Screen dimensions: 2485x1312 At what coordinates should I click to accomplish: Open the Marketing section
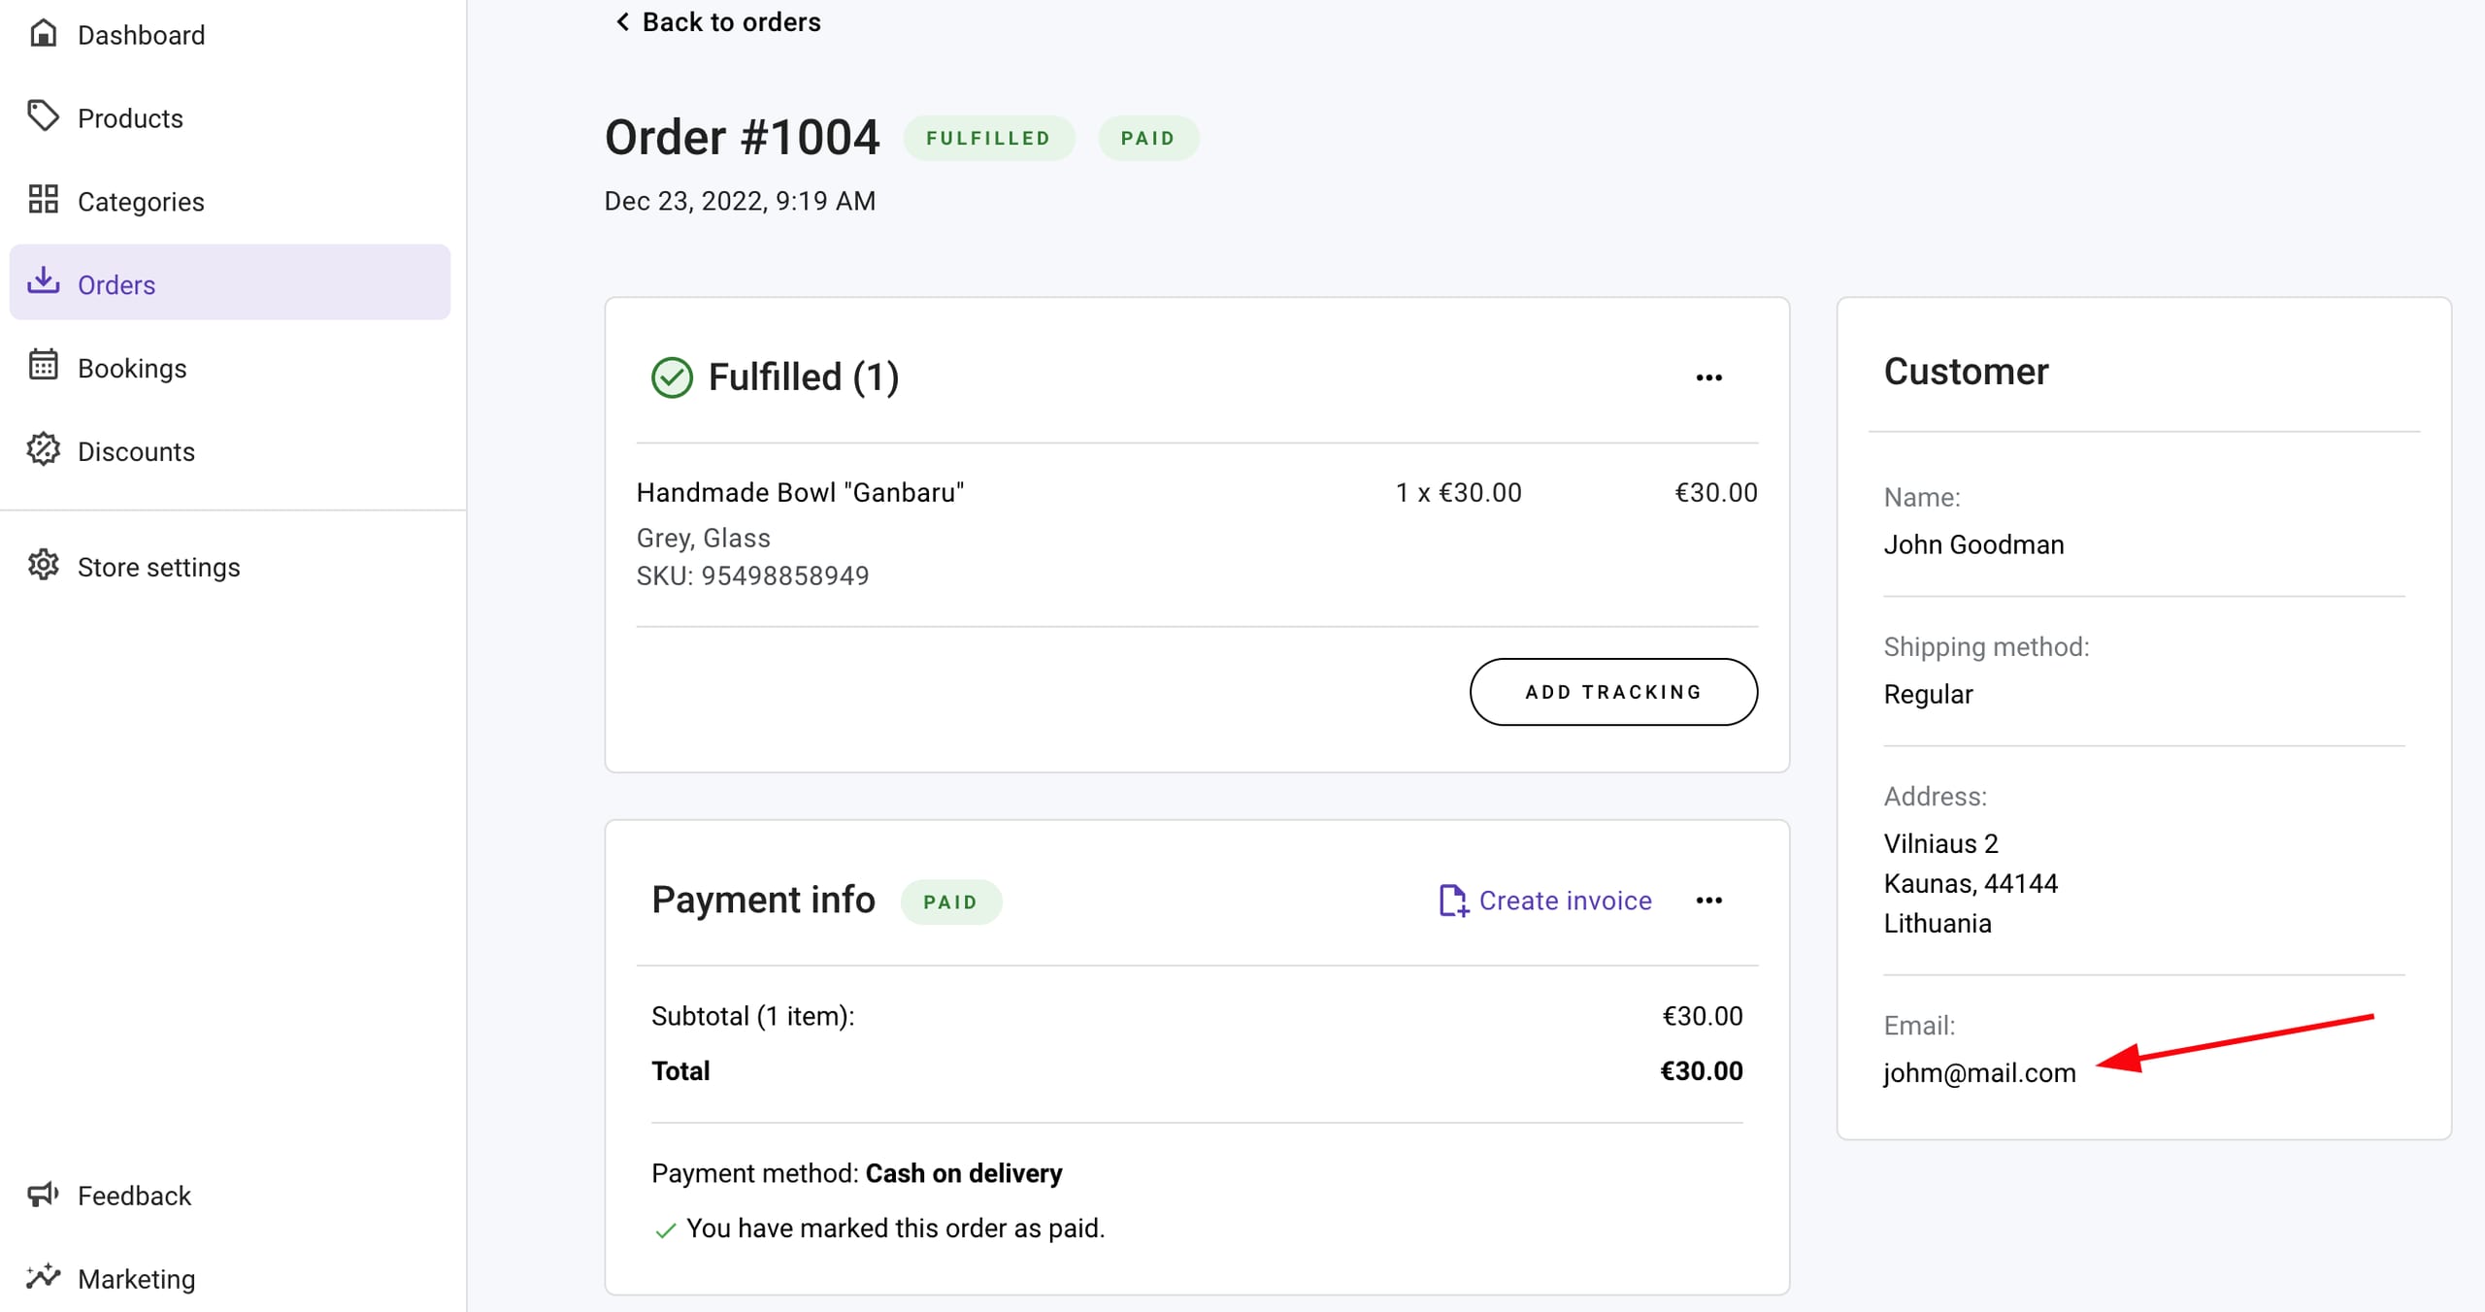[136, 1279]
